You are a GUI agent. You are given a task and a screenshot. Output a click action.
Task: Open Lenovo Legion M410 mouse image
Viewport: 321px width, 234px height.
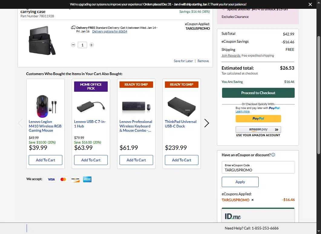(45, 106)
